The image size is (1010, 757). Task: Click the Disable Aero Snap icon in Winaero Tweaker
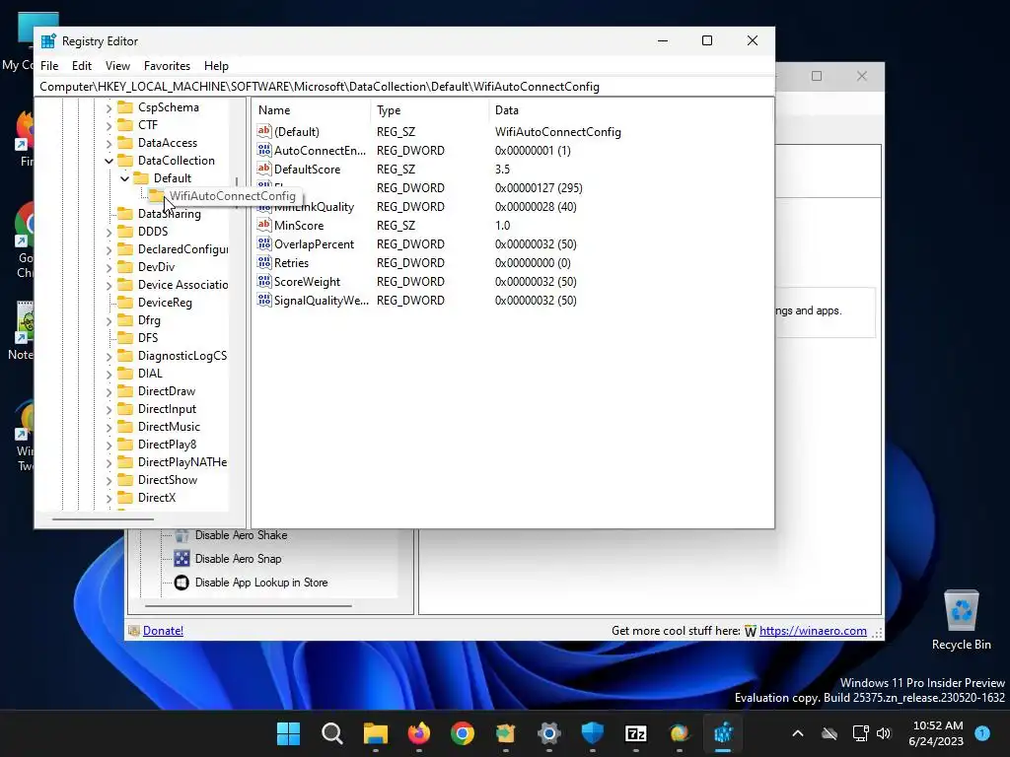click(181, 559)
